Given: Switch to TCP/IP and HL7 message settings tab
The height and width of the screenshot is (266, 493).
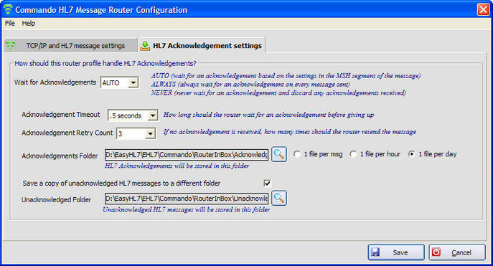Looking at the screenshot, I should pyautogui.click(x=70, y=46).
